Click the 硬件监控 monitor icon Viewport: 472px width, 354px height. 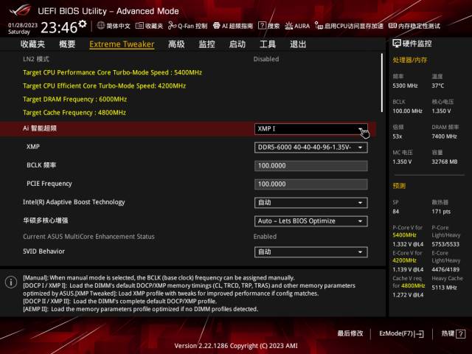pyautogui.click(x=397, y=44)
